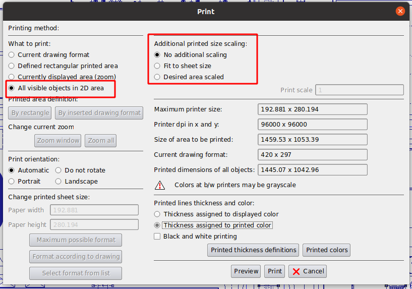Screen dimensions: 412x289
Task: Select Current drawing format radio option
Action: click(12, 54)
